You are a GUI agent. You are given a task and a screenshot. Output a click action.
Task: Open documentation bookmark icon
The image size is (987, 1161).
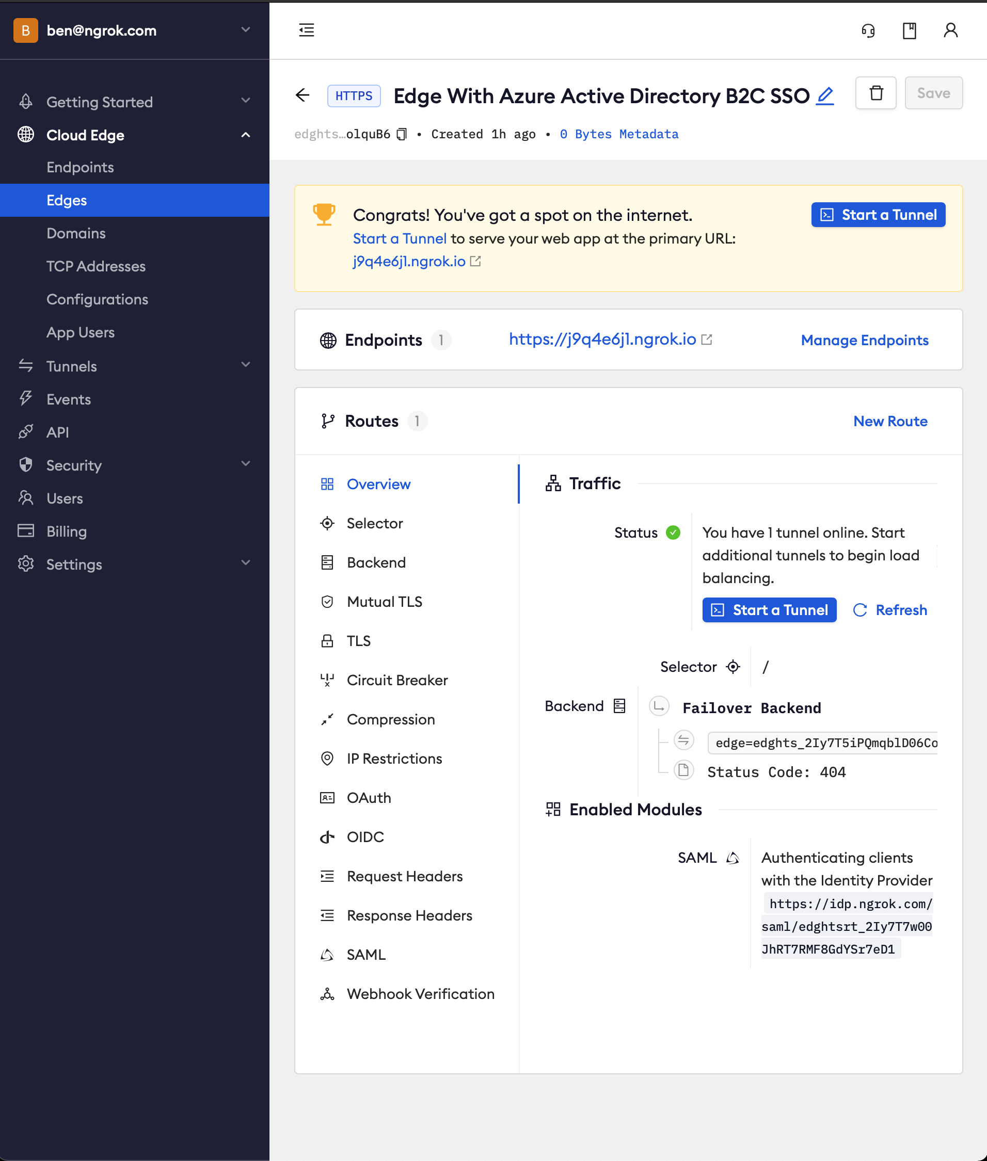tap(909, 30)
